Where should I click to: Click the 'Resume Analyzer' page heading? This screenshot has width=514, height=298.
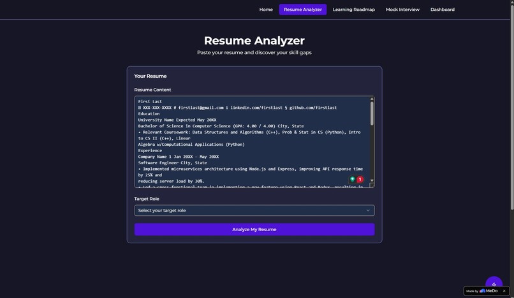tap(254, 41)
